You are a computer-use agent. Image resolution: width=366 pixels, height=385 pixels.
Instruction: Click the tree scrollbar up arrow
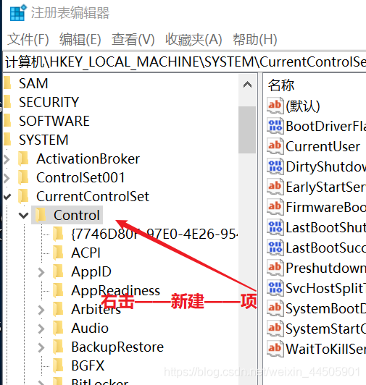tap(247, 85)
